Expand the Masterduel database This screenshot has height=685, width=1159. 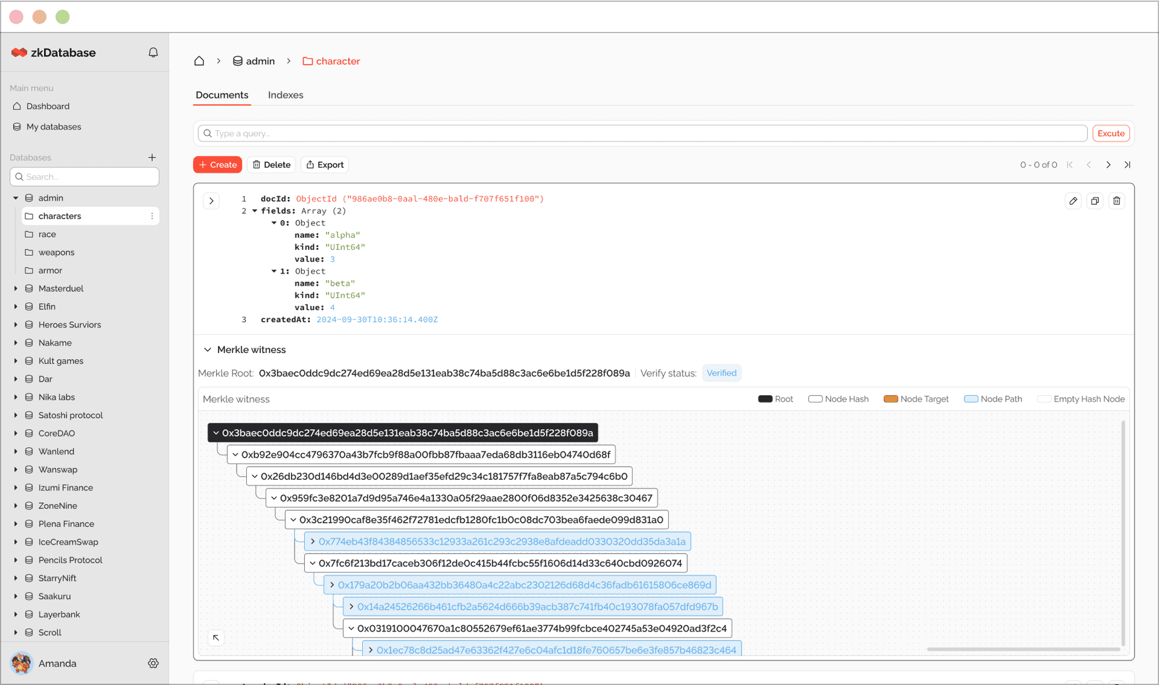[16, 288]
